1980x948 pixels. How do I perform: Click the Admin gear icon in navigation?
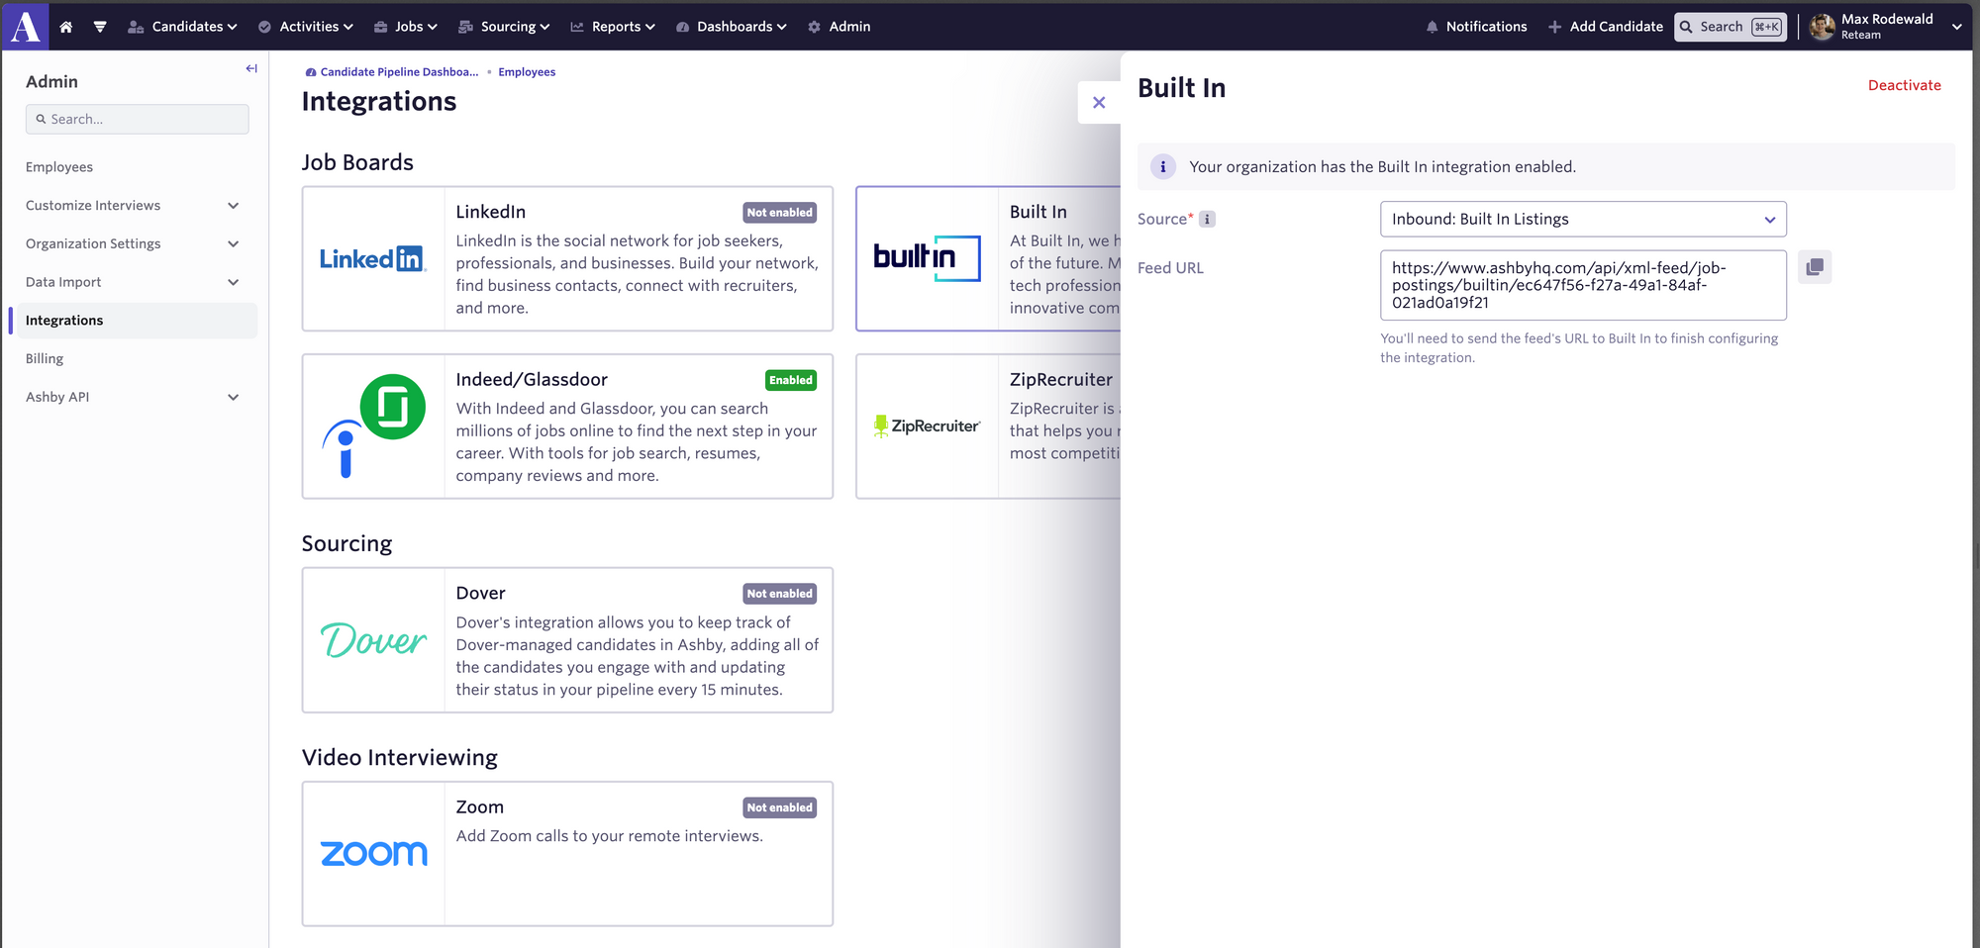click(814, 27)
